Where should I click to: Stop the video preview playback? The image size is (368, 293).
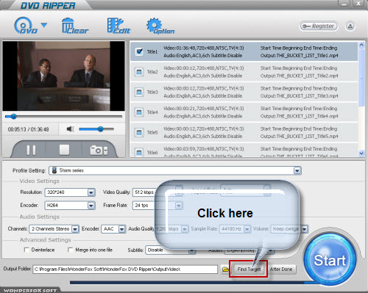point(64,150)
